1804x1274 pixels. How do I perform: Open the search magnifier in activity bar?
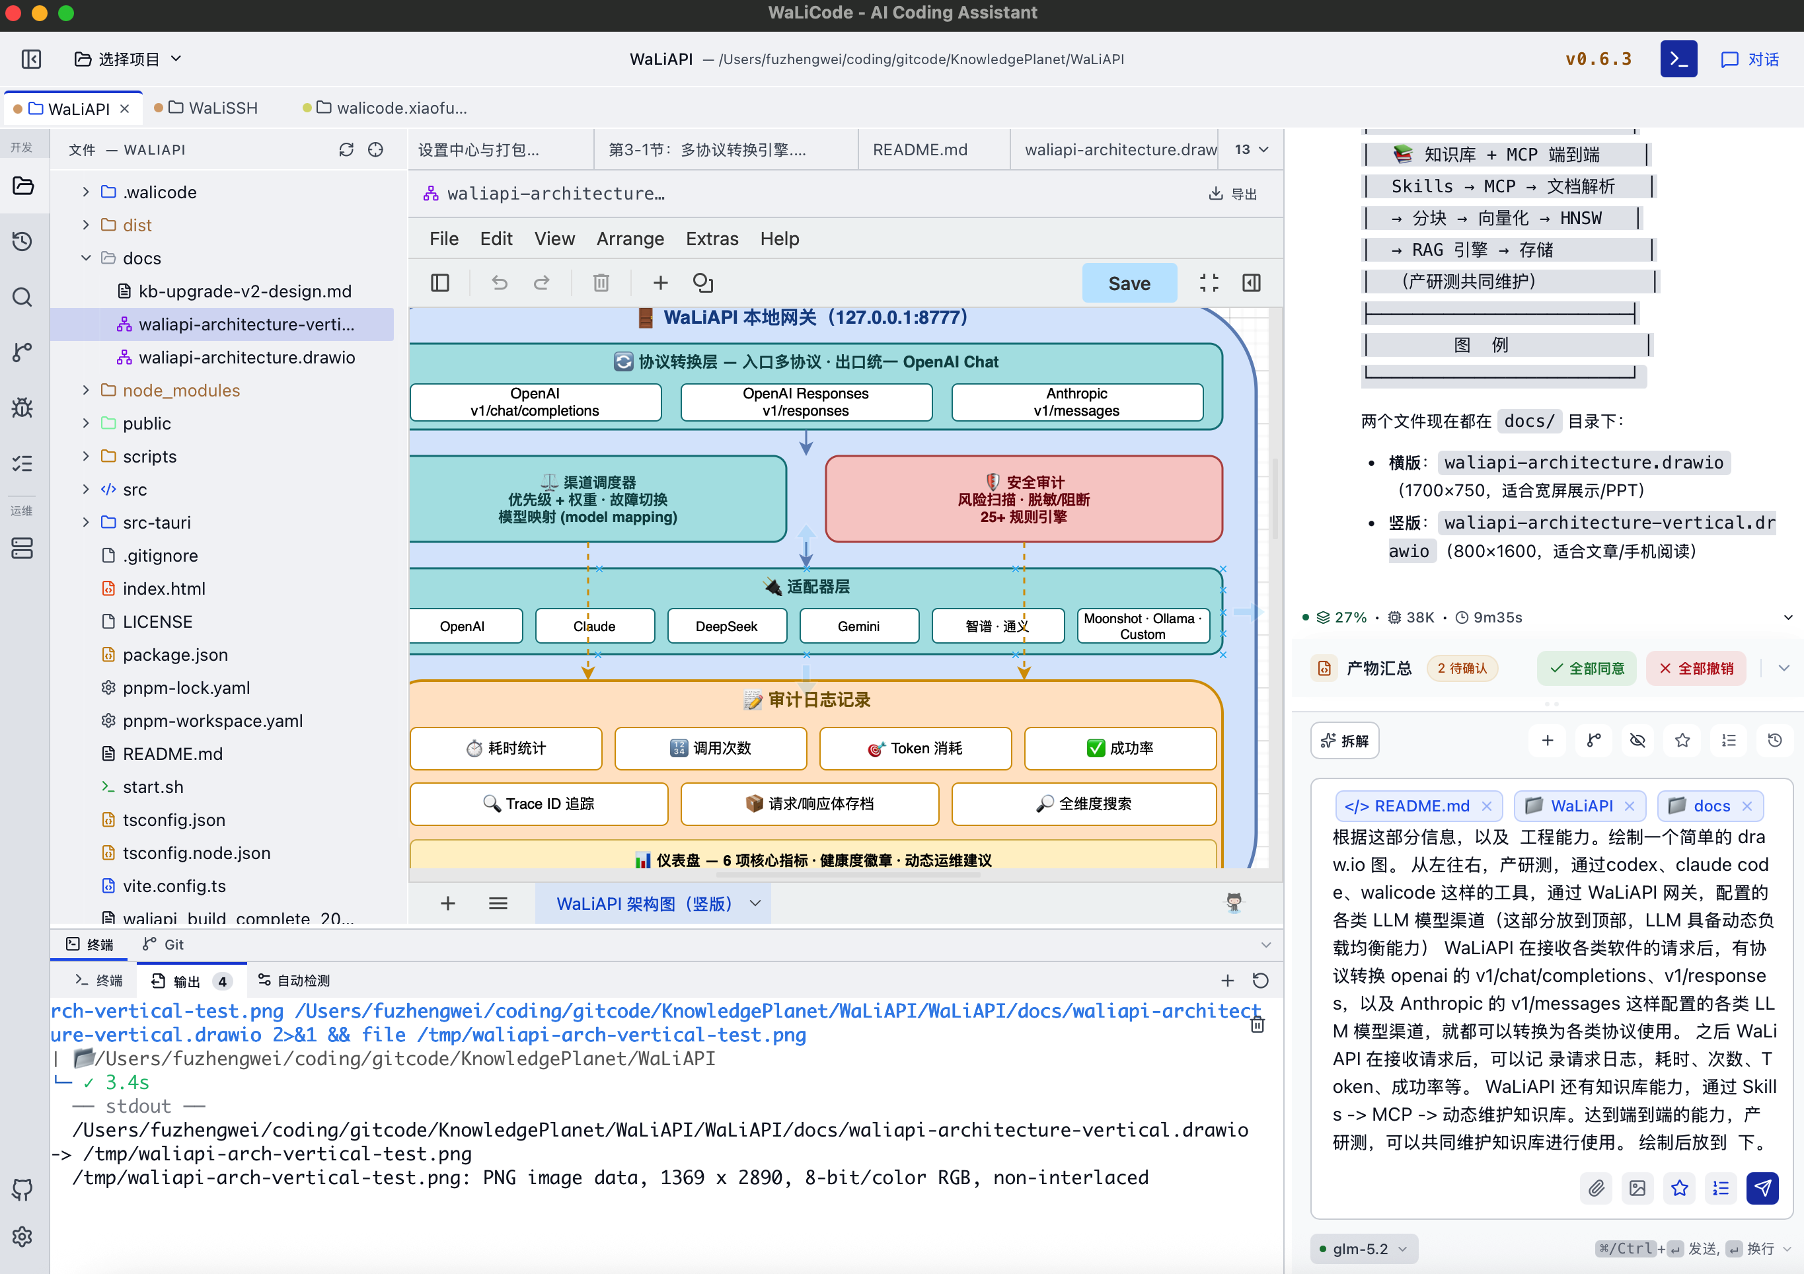22,297
